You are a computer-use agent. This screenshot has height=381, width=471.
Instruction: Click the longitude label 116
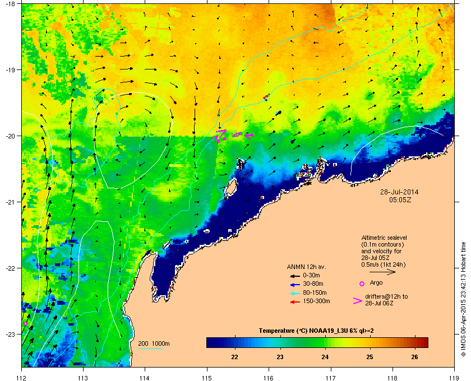(269, 378)
